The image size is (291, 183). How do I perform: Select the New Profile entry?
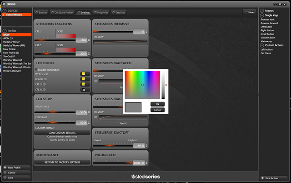[9, 49]
